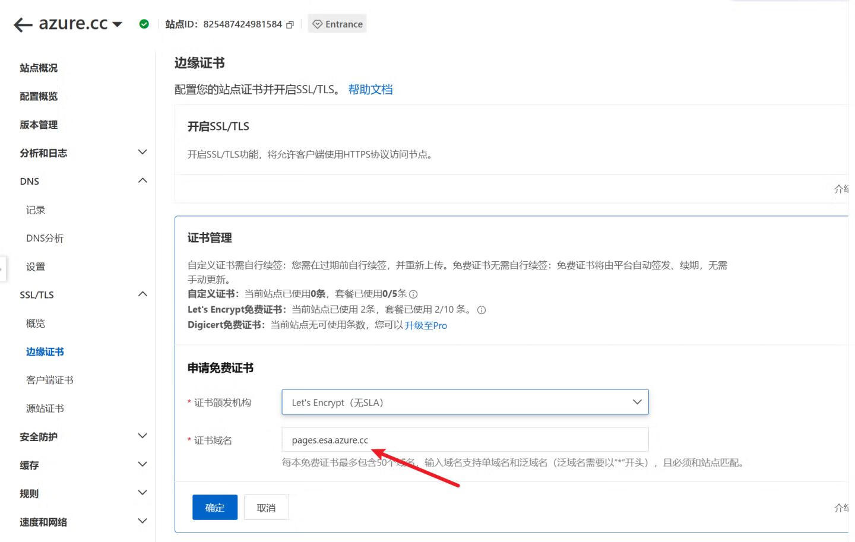Image resolution: width=855 pixels, height=542 pixels.
Task: Click the back arrow beside azure.cc
Action: [23, 24]
